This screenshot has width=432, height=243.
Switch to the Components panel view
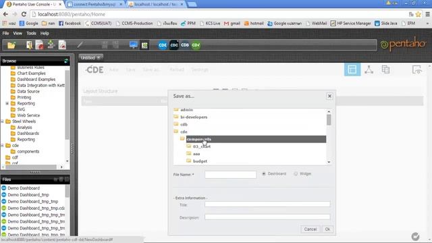[x=369, y=70]
